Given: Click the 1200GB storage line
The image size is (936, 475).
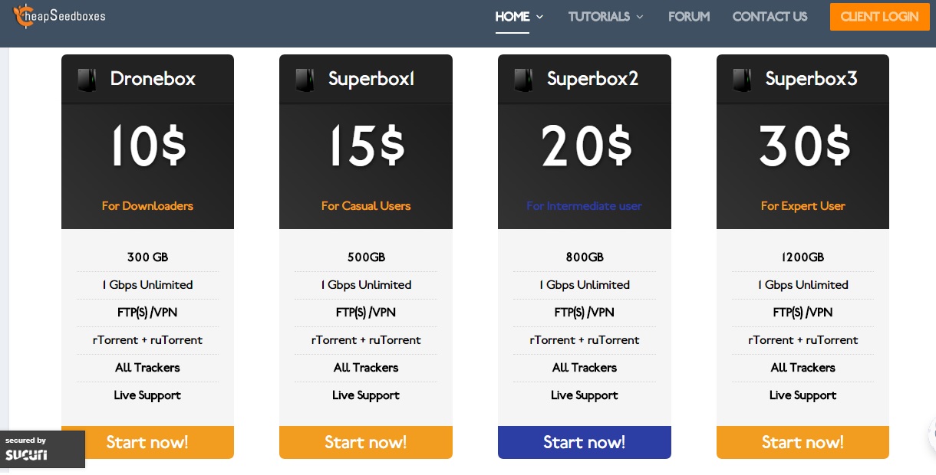Looking at the screenshot, I should 803,257.
